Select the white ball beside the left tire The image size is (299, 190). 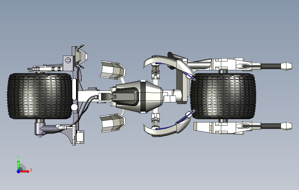(74, 107)
